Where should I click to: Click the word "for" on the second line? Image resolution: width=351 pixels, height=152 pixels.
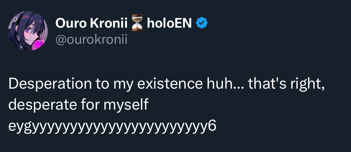coord(88,105)
